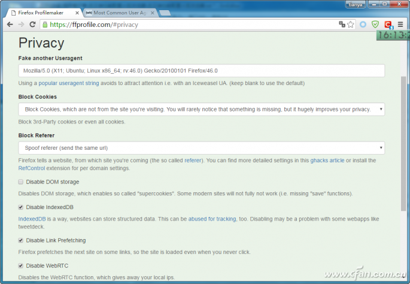
Task: Bookmark this page with the star icon
Action: (x=351, y=25)
